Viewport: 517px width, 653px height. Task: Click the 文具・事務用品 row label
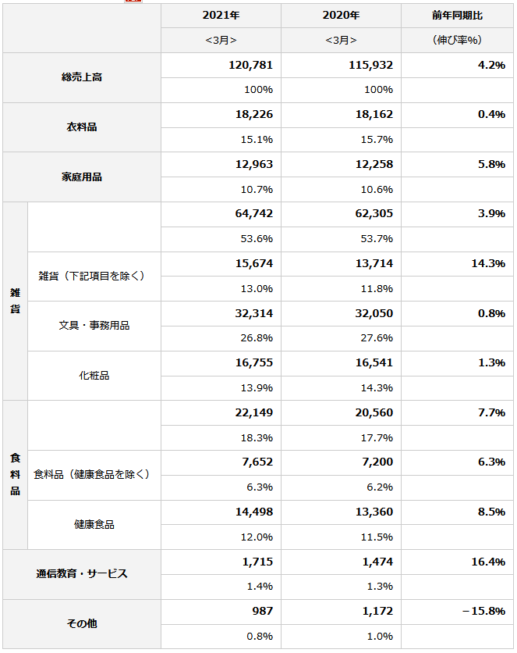click(x=94, y=325)
